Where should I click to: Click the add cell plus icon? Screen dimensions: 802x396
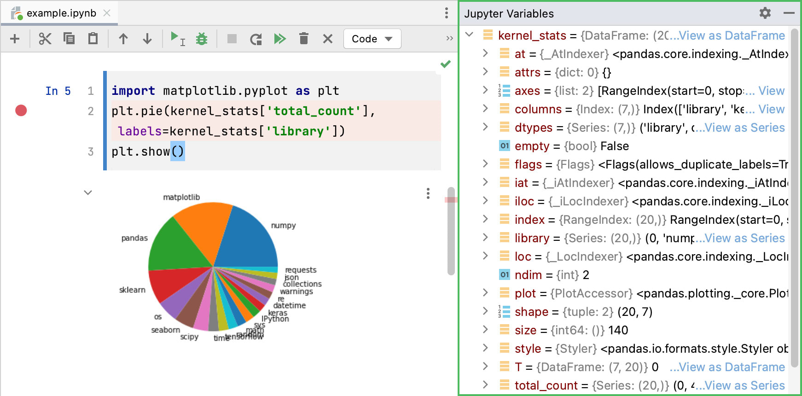point(15,39)
